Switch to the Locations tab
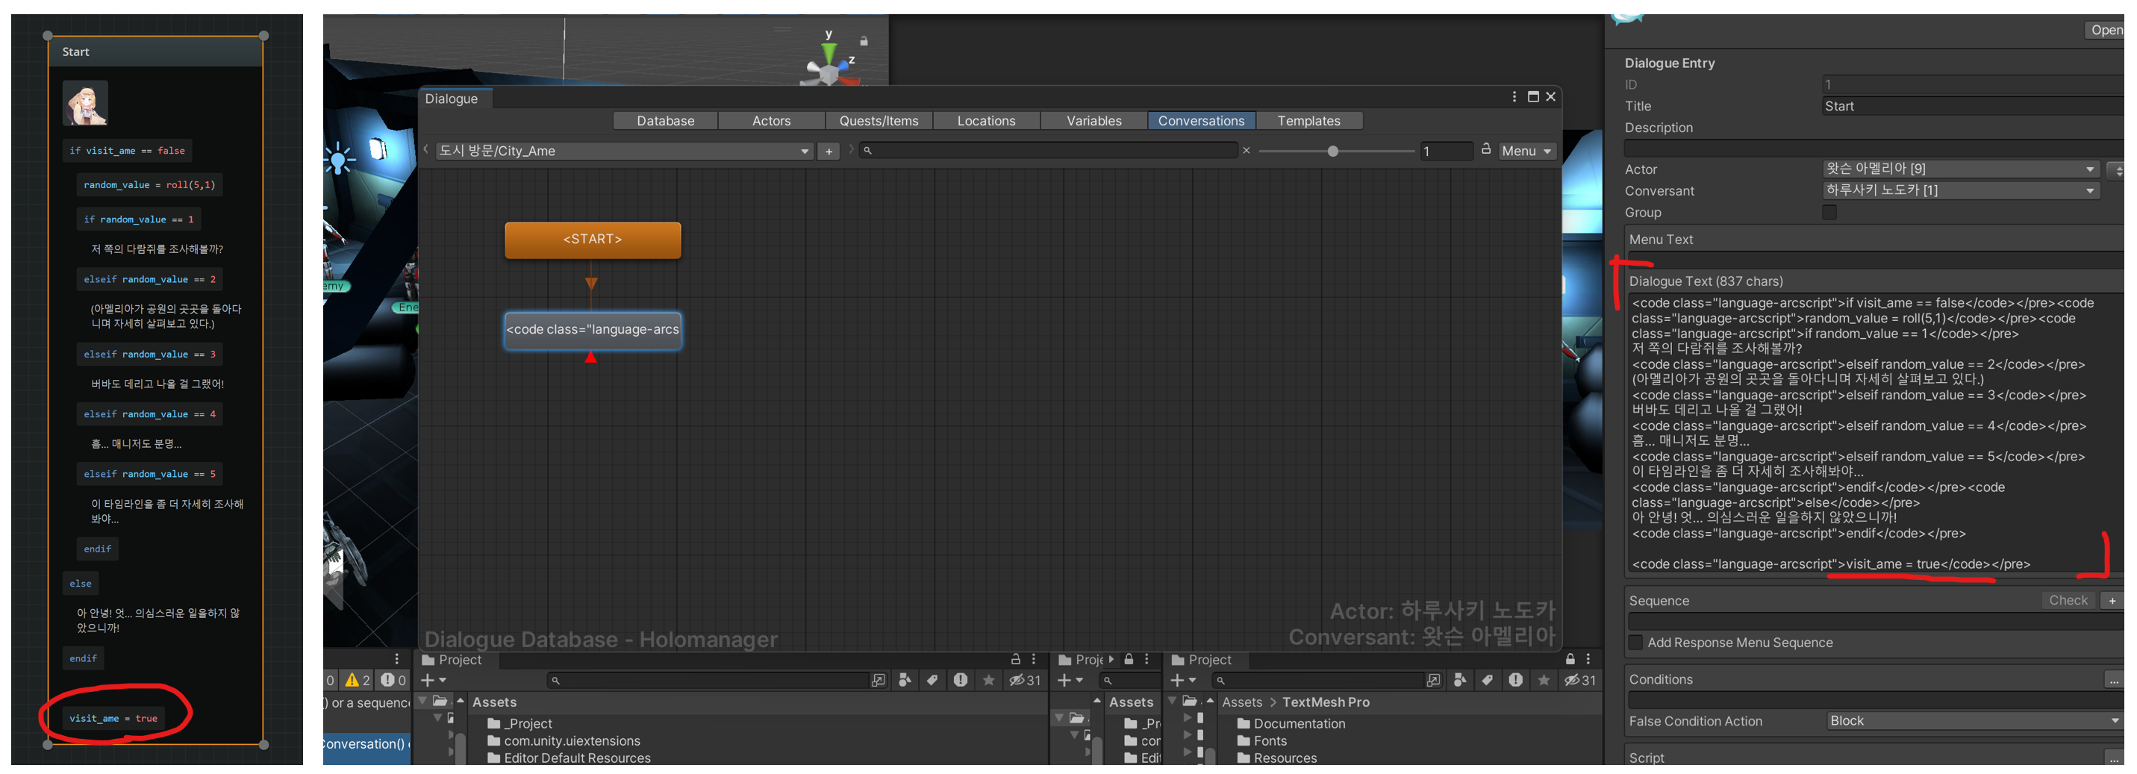 click(x=986, y=121)
